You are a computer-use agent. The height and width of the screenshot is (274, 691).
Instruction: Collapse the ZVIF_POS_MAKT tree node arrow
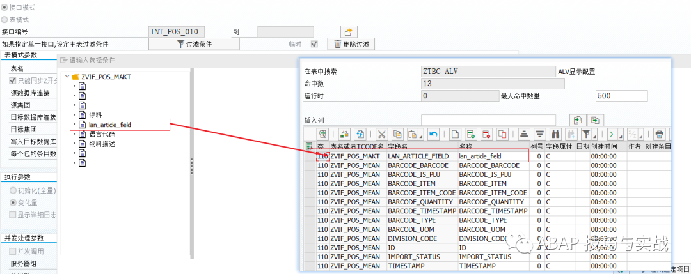[x=67, y=77]
